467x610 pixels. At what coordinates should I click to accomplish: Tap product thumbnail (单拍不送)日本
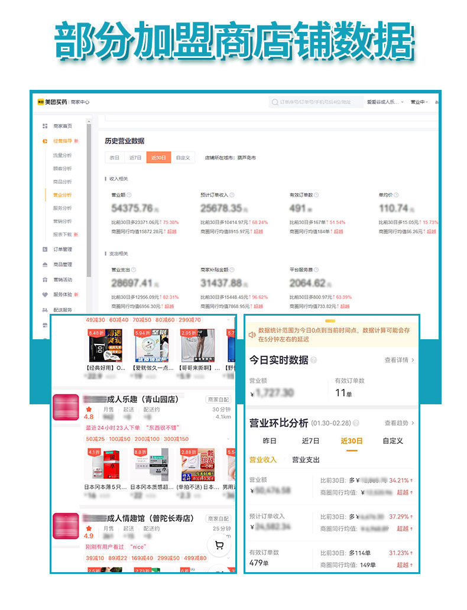[x=197, y=465]
